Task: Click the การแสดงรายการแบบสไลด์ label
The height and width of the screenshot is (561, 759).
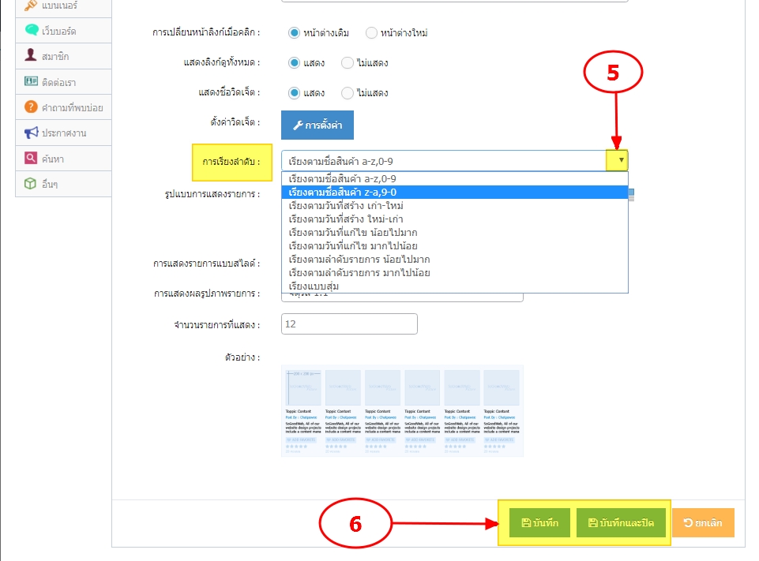Action: 207,264
